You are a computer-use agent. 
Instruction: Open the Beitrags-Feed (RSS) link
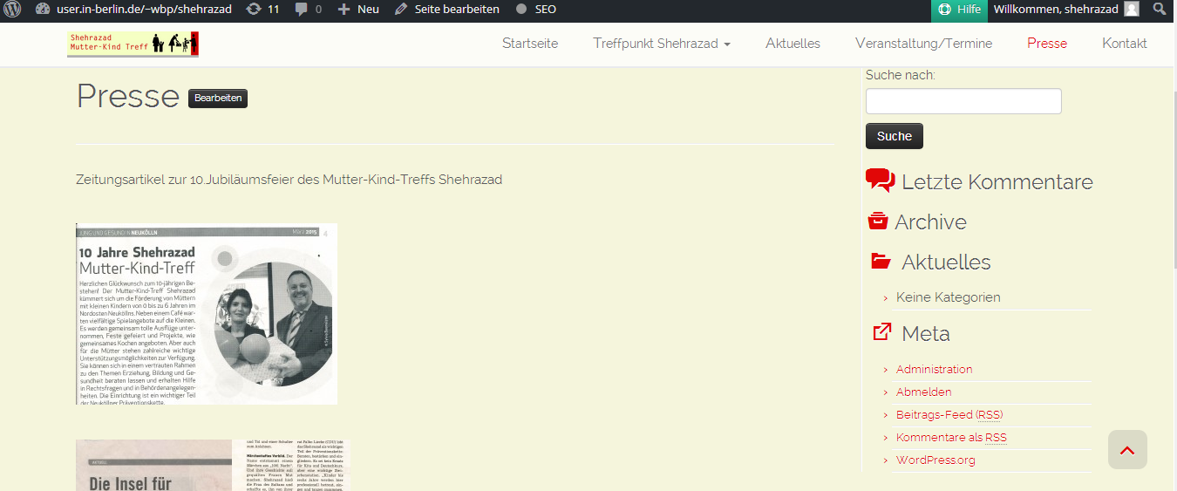coord(949,414)
